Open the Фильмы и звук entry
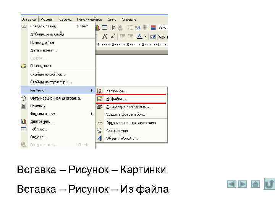Screen dimensions: 275x206 point(58,114)
